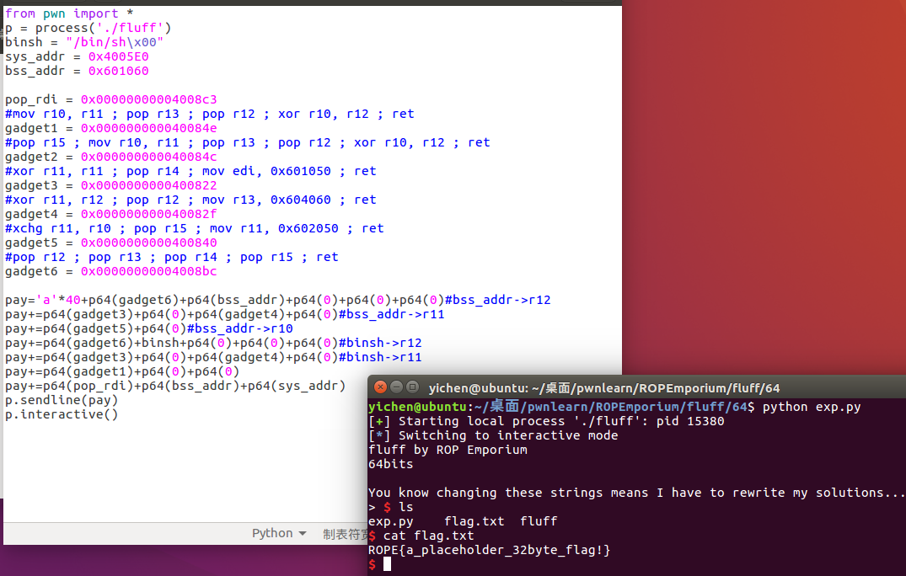
Task: Click the gadget5 address 0x0000000000400840
Action: [x=148, y=243]
